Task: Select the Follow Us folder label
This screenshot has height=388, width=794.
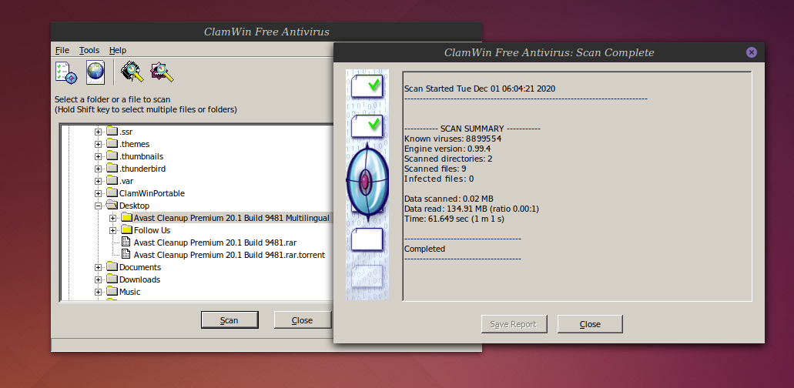Action: [x=152, y=230]
